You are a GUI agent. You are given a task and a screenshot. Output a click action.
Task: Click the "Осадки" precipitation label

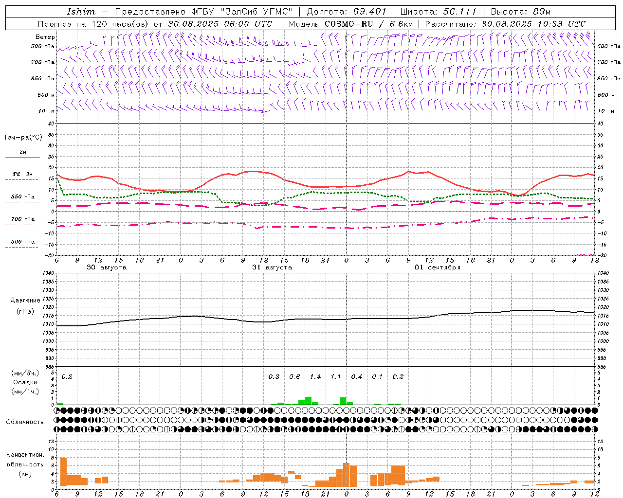pyautogui.click(x=25, y=382)
